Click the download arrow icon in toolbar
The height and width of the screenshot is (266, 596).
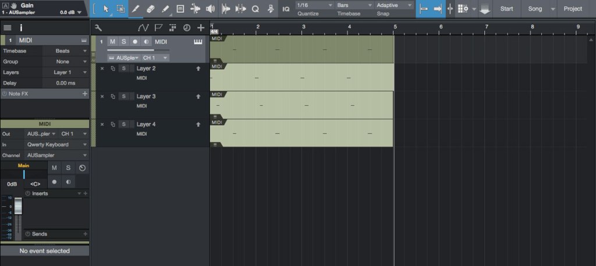pyautogui.click(x=485, y=9)
